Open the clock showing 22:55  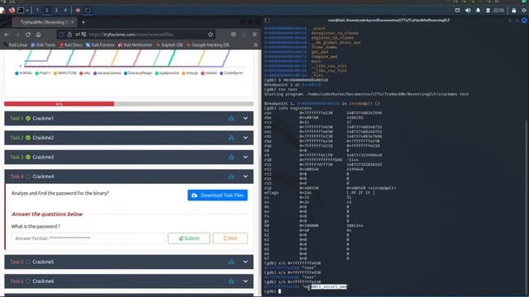point(498,11)
